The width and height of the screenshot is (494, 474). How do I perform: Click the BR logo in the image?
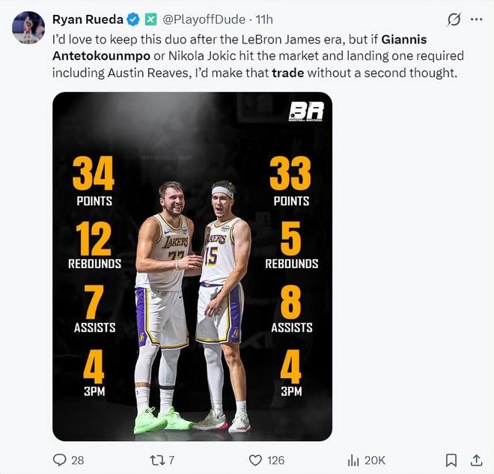306,112
